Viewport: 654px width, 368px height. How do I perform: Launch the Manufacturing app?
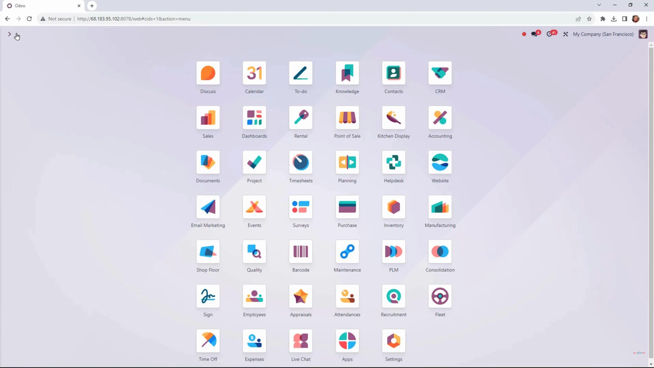pyautogui.click(x=440, y=207)
